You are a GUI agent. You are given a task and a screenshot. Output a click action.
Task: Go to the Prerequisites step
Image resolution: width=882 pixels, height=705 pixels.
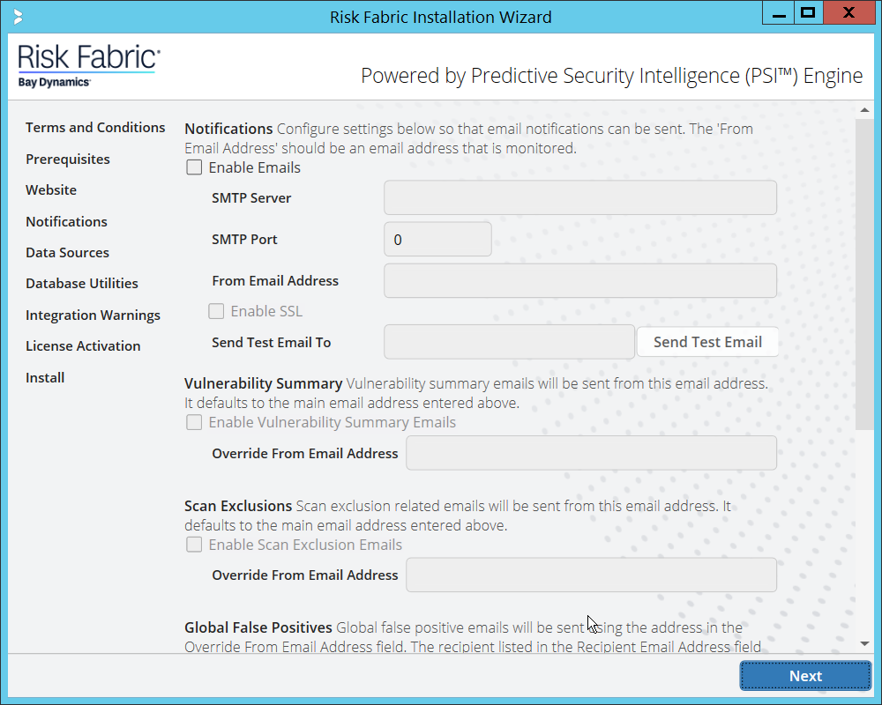(x=68, y=160)
